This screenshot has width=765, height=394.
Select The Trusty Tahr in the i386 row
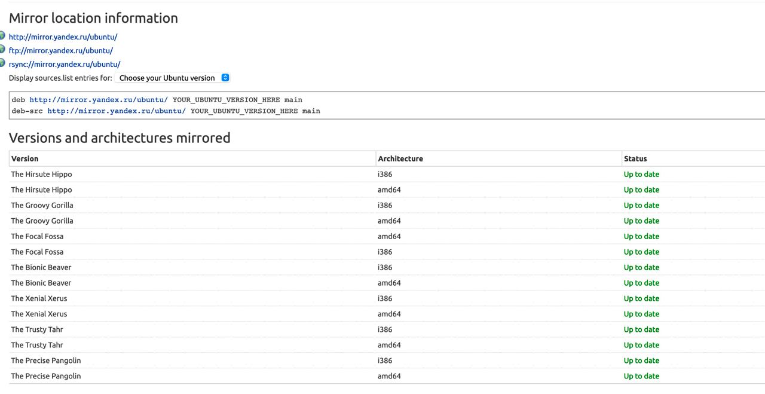[x=37, y=329]
